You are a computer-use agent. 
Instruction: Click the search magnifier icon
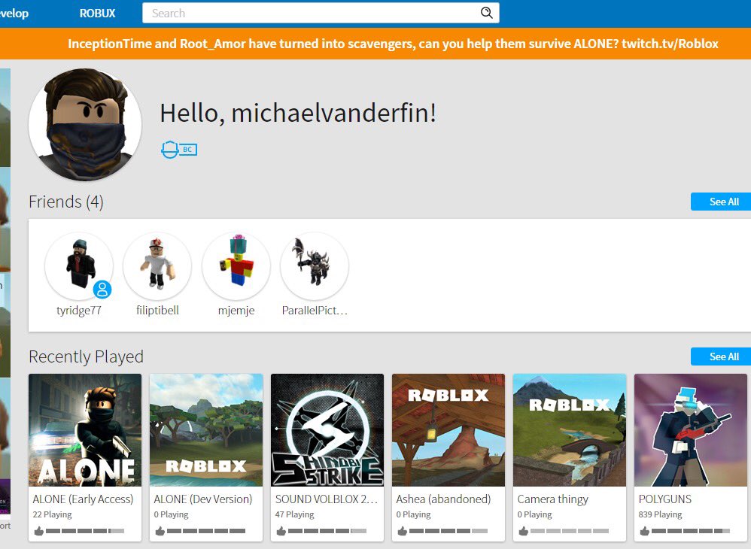(x=486, y=13)
